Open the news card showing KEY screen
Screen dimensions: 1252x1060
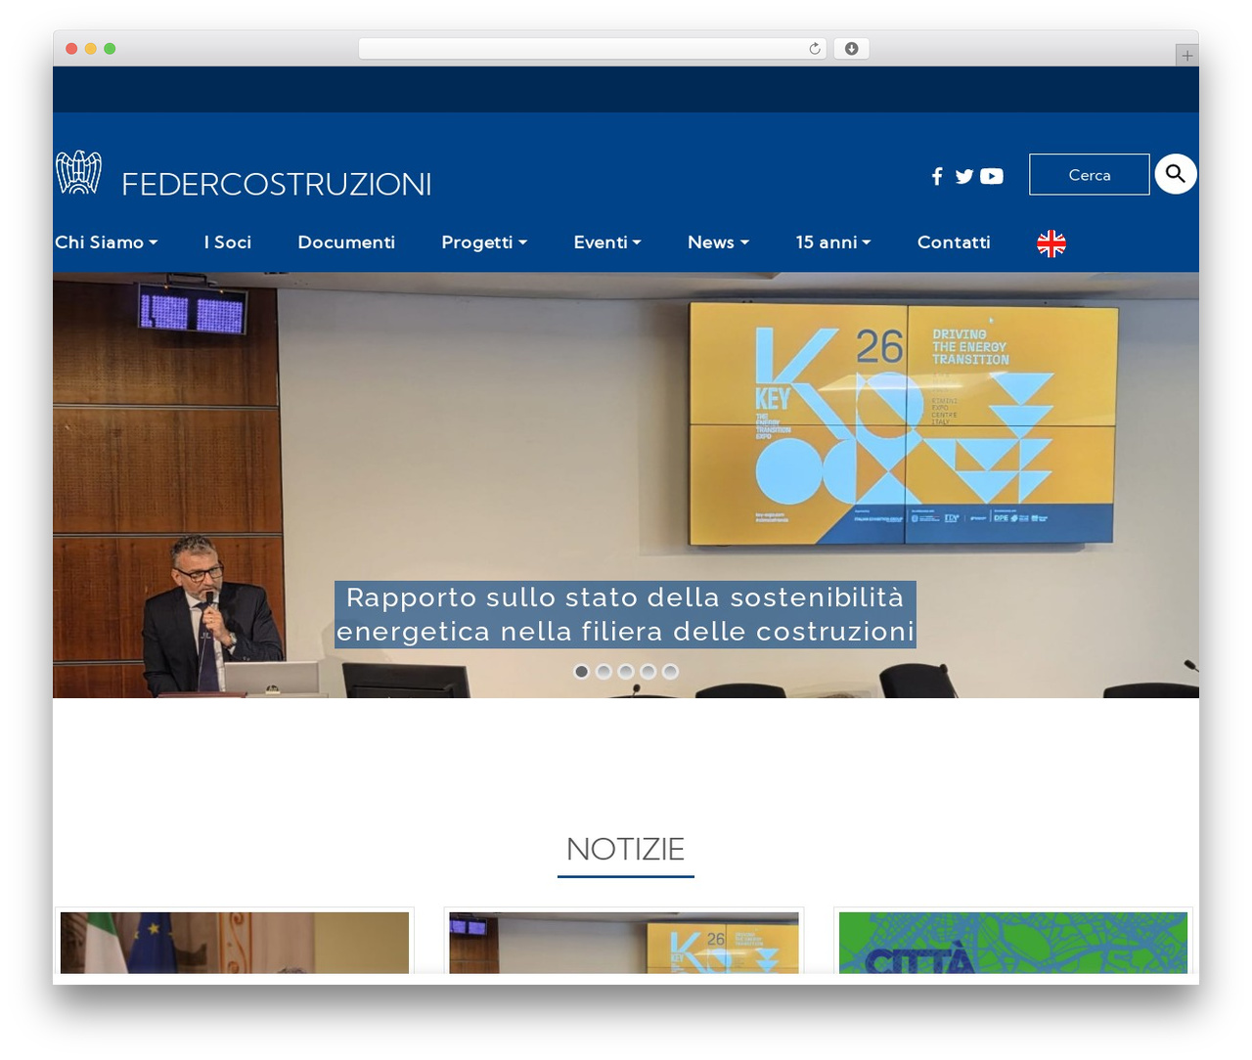(624, 942)
